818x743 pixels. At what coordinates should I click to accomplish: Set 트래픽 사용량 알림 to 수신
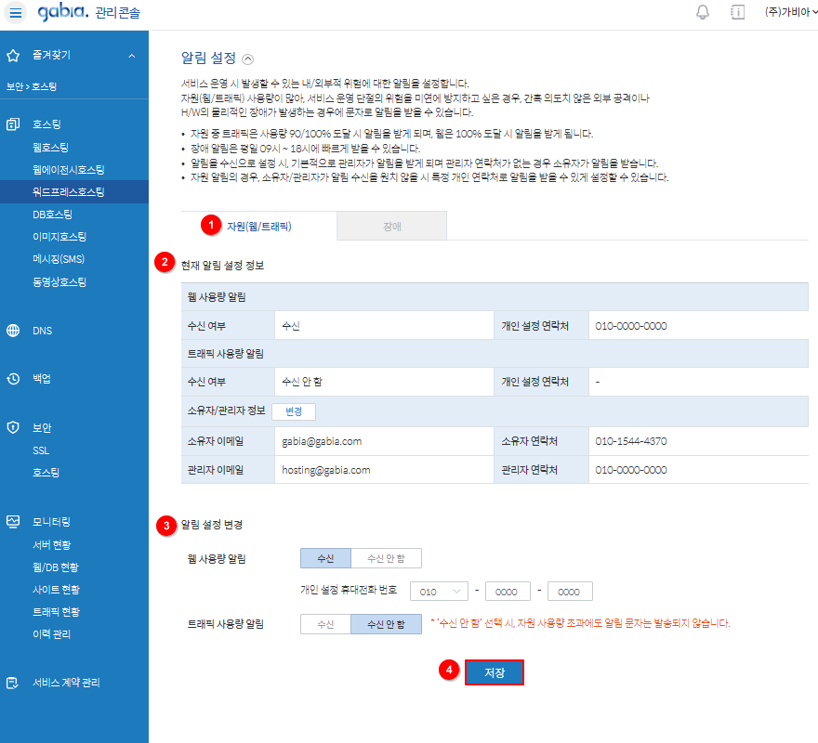325,624
